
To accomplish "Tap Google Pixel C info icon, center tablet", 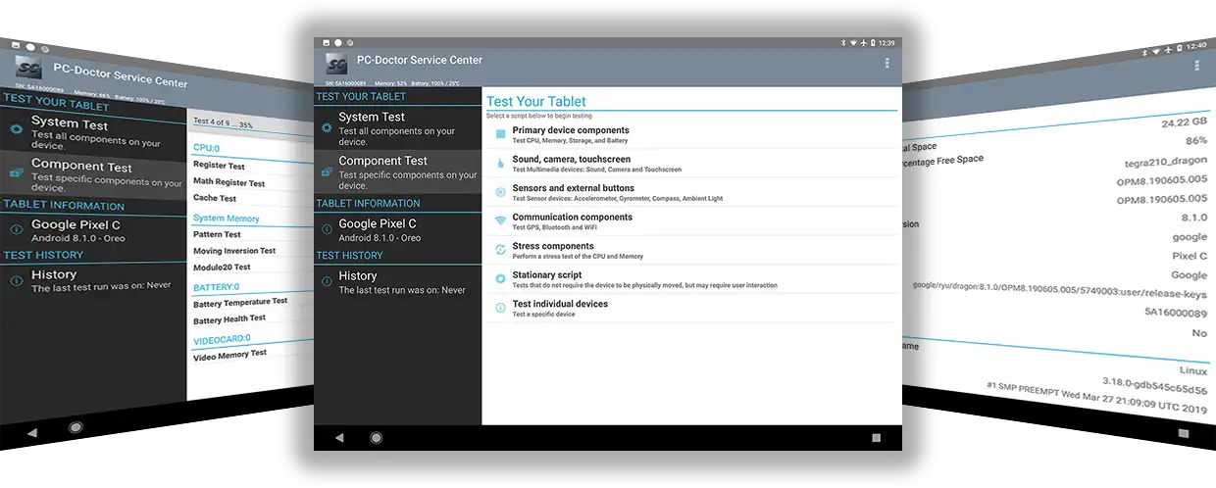I will tap(325, 229).
